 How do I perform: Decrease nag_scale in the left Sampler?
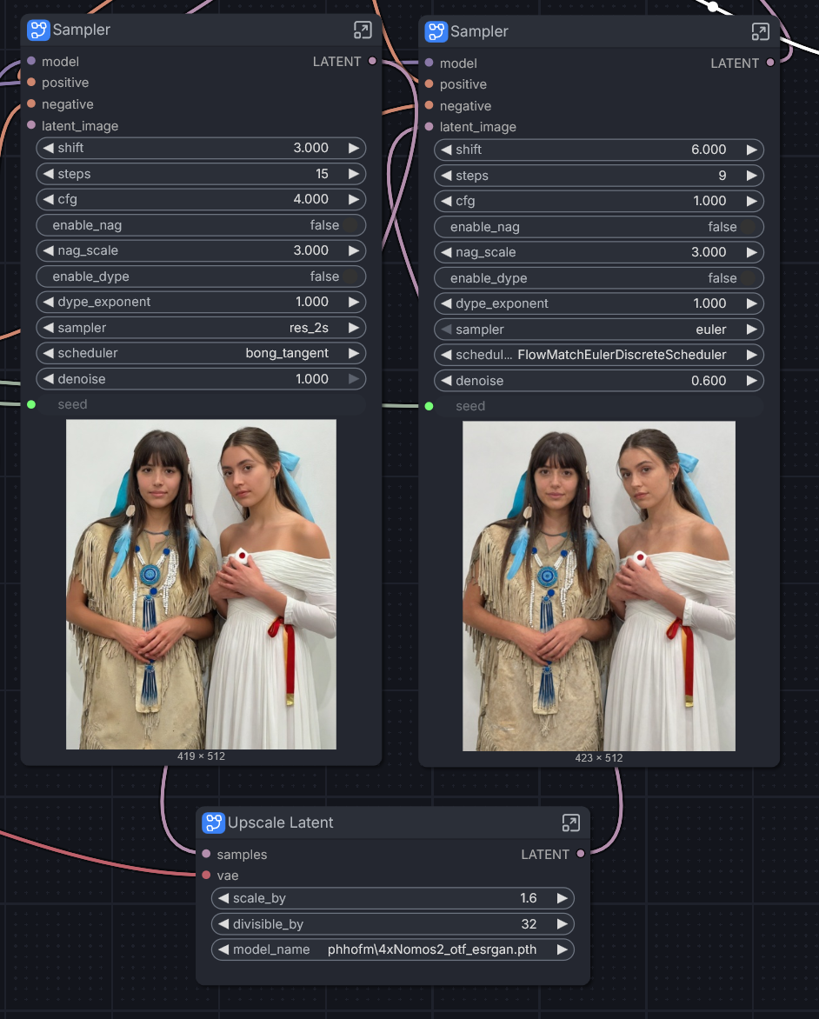(48, 250)
